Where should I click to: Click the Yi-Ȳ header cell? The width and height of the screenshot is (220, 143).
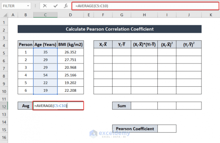pos(122,45)
